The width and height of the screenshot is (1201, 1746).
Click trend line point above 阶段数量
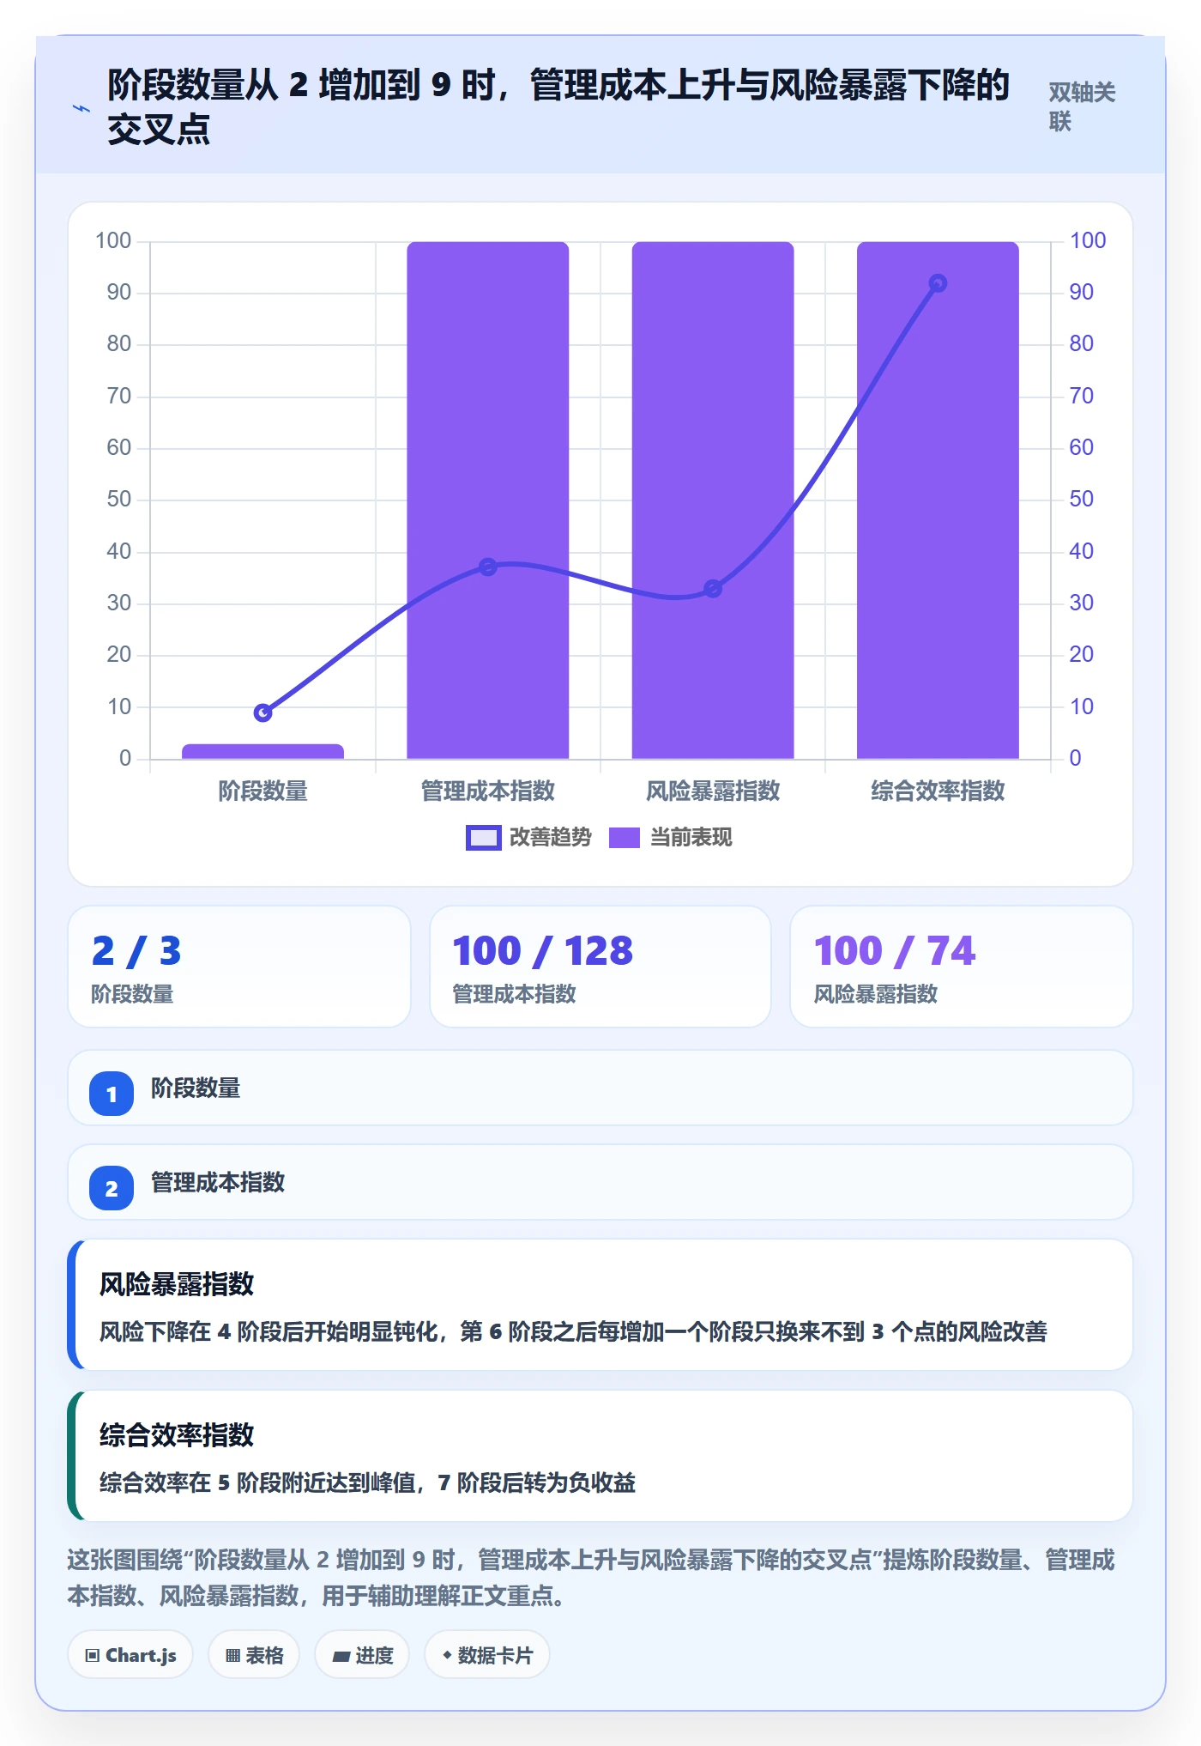tap(263, 712)
